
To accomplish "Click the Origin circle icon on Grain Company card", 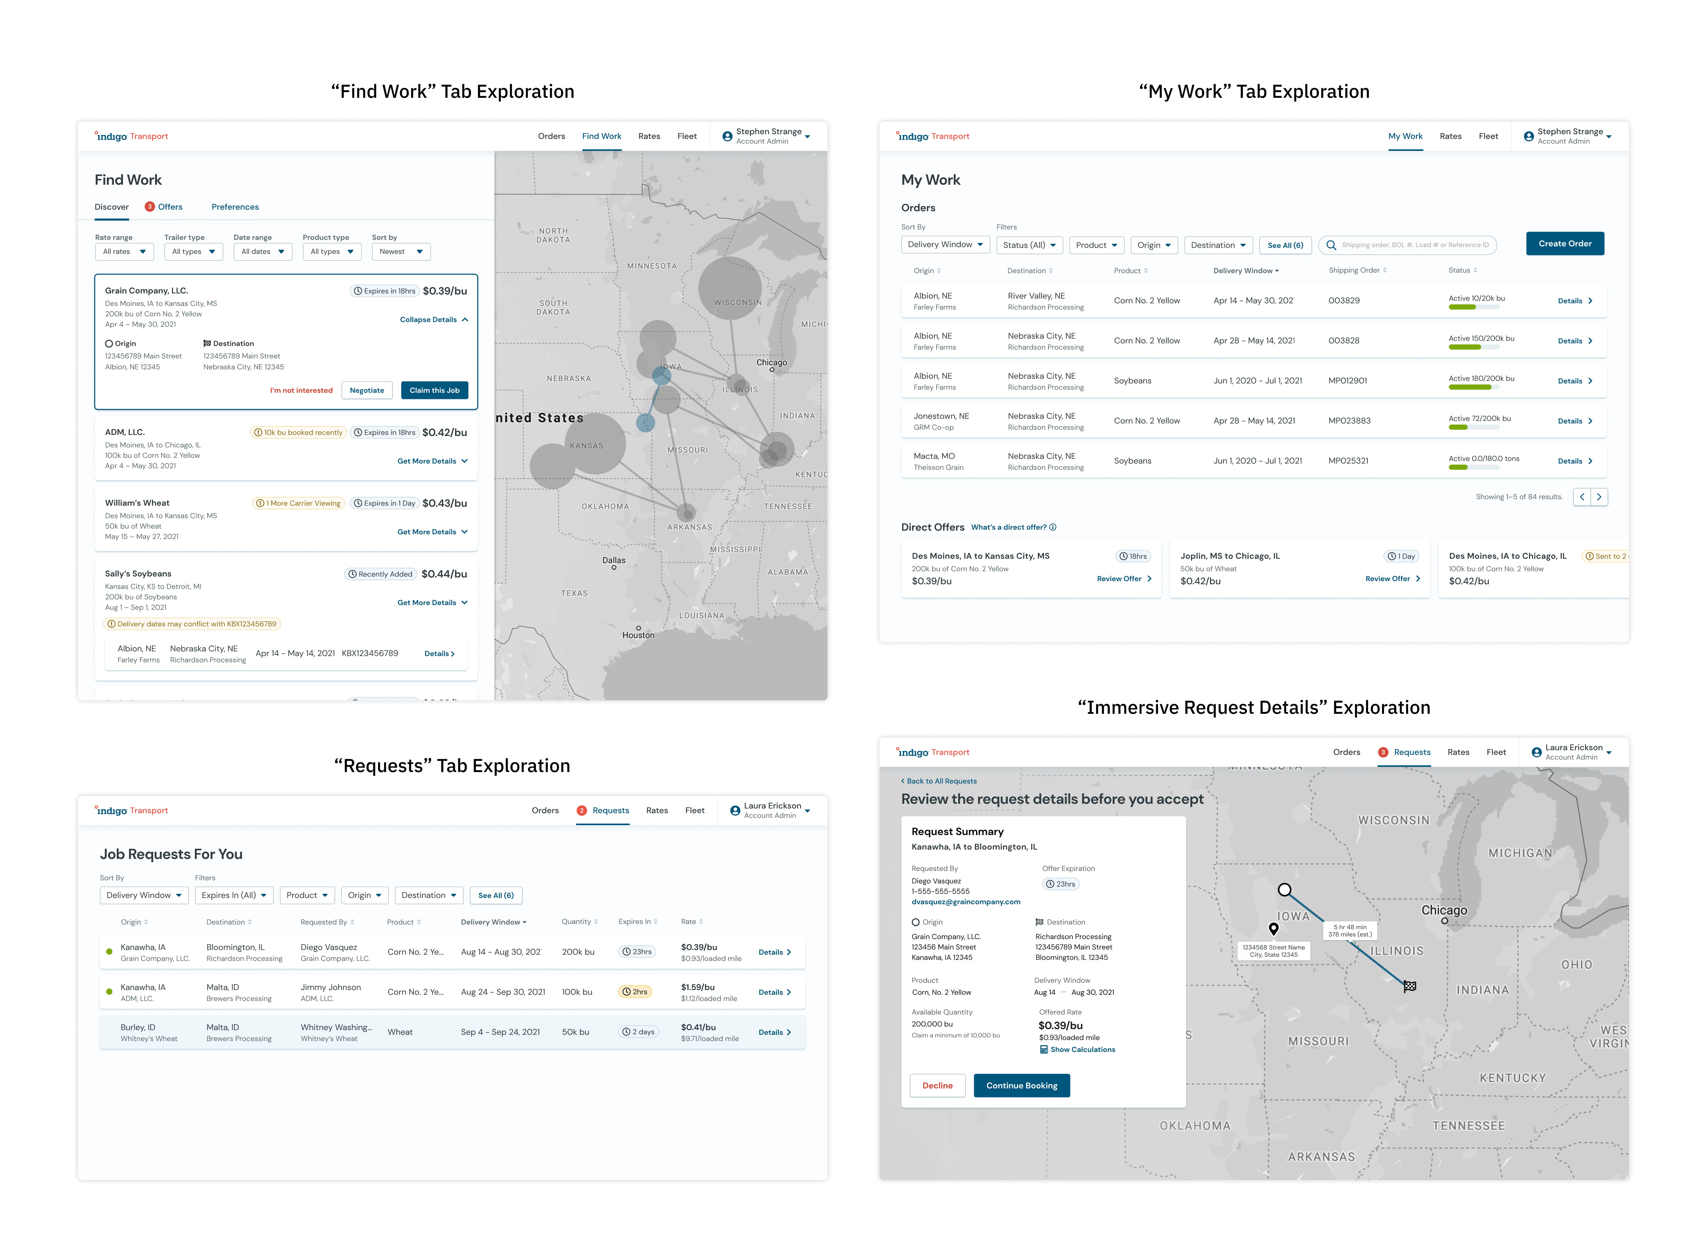I will (109, 344).
